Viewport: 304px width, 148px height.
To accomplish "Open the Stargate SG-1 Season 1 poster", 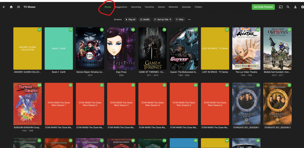I will [246, 104].
